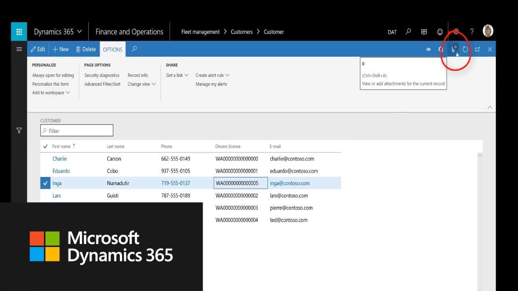Collapse the ribbon with chevron

(490, 108)
